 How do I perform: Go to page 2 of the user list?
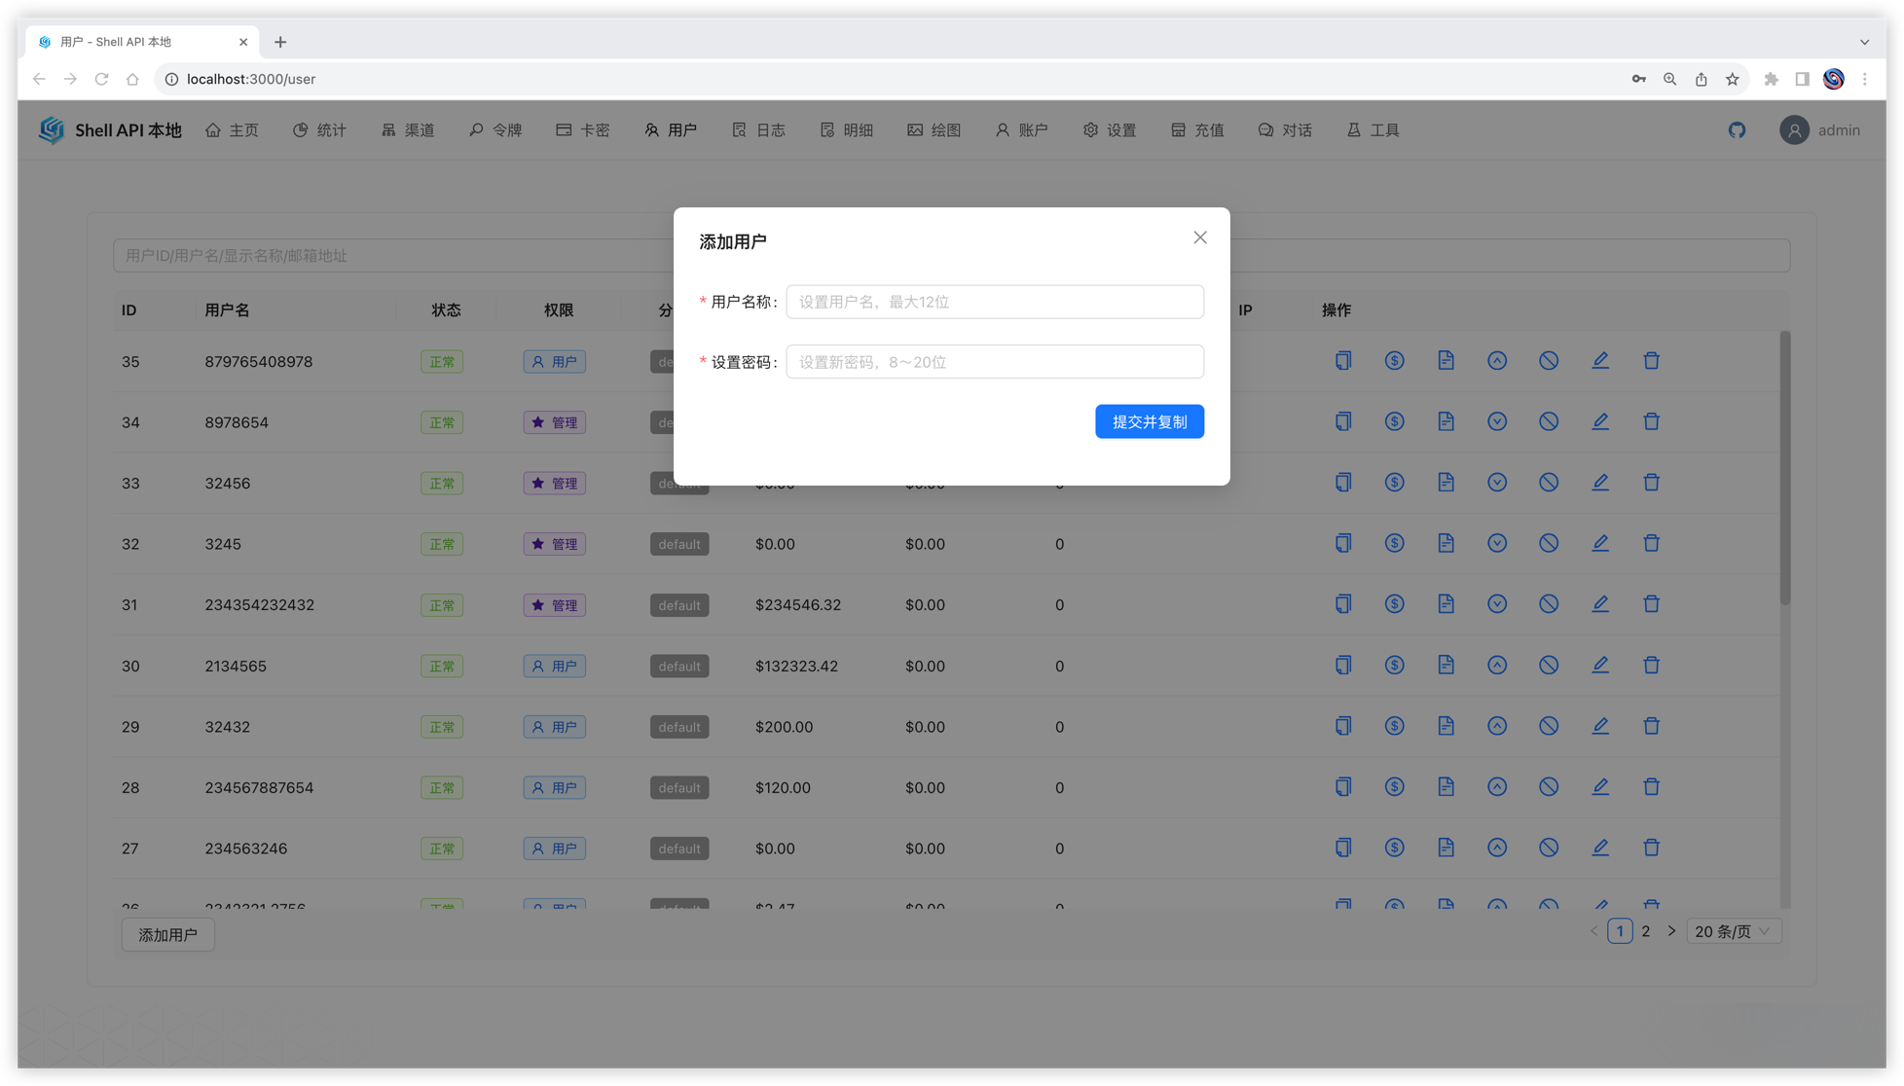(1645, 931)
